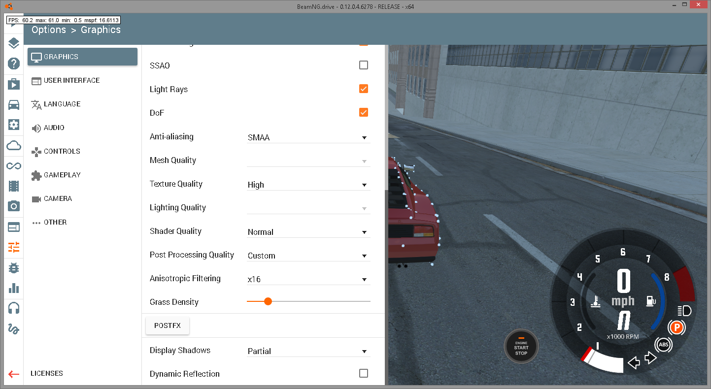Click the orange parking brake P indicator
This screenshot has width=711, height=389.
(677, 327)
